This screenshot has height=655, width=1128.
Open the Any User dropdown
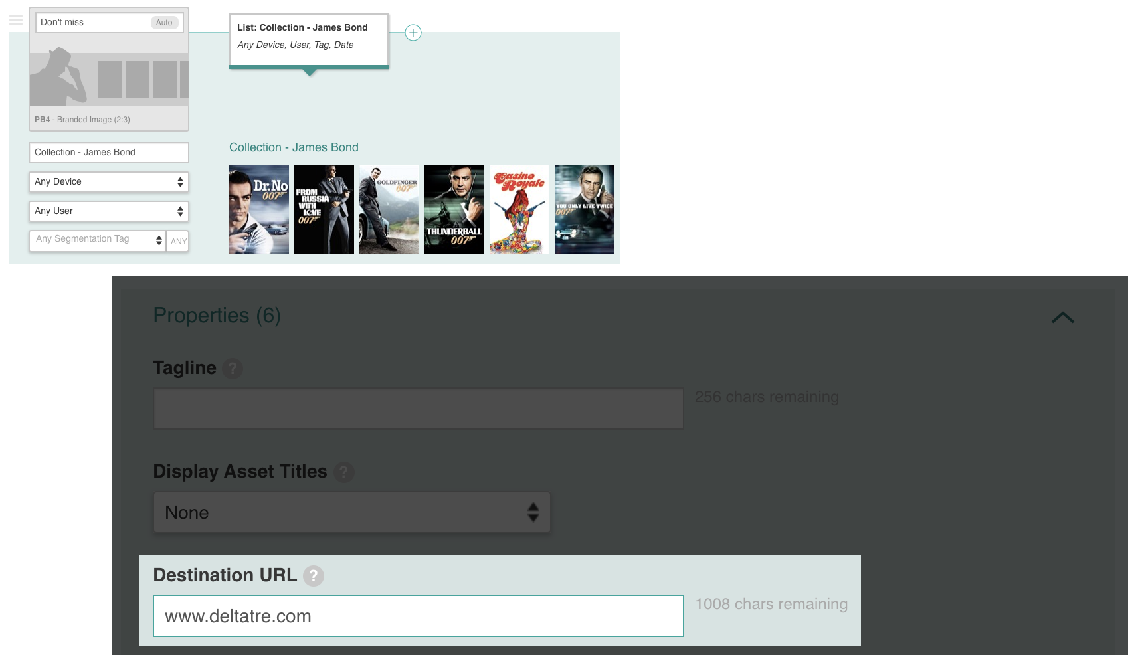109,211
